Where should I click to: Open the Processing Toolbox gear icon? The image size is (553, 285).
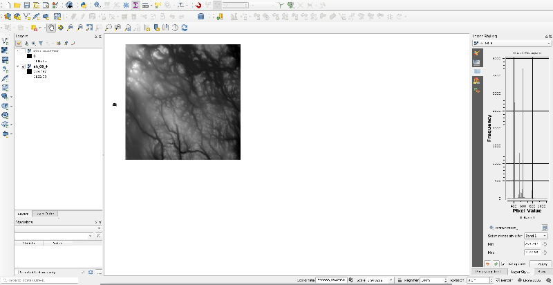pyautogui.click(x=126, y=6)
